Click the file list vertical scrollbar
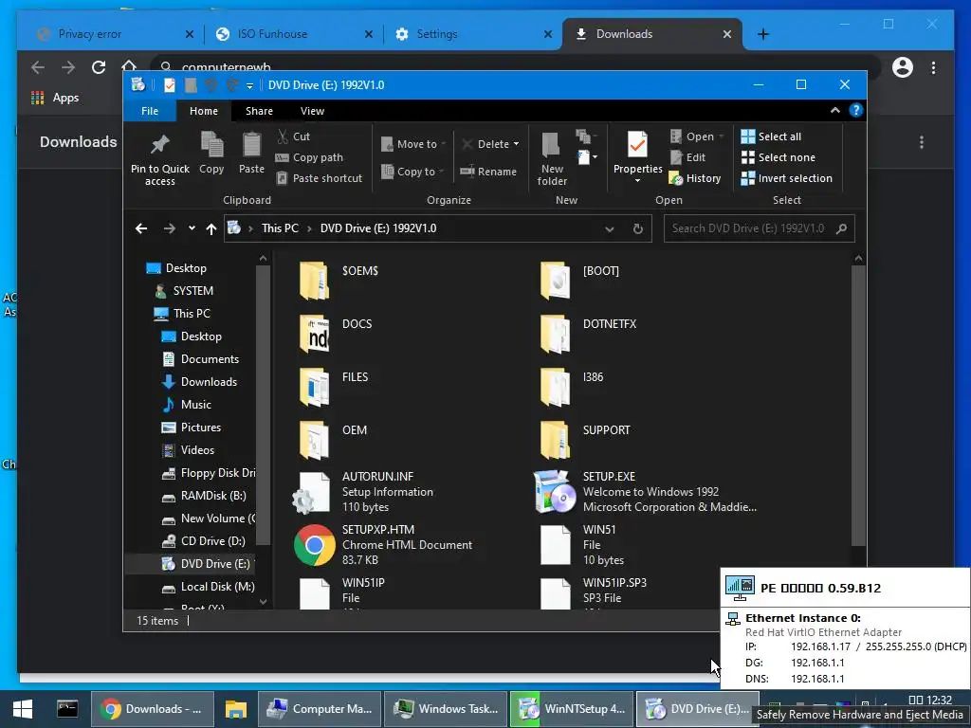The height and width of the screenshot is (728, 971). coord(858,405)
